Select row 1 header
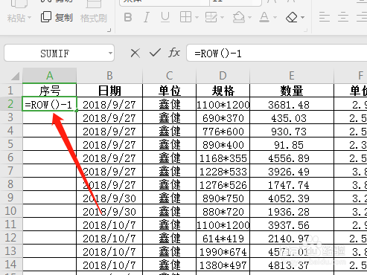The image size is (367, 275). point(11,91)
